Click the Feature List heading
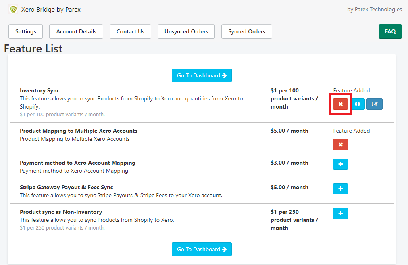This screenshot has height=265, width=408. (x=33, y=49)
